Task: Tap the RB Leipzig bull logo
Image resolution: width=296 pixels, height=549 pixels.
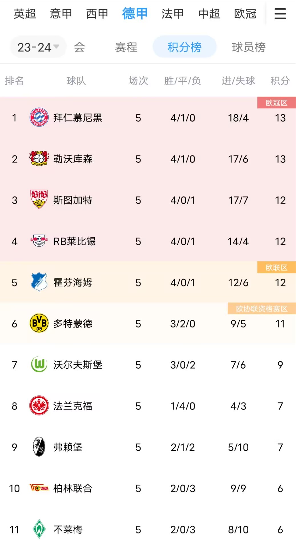Action: coord(39,241)
